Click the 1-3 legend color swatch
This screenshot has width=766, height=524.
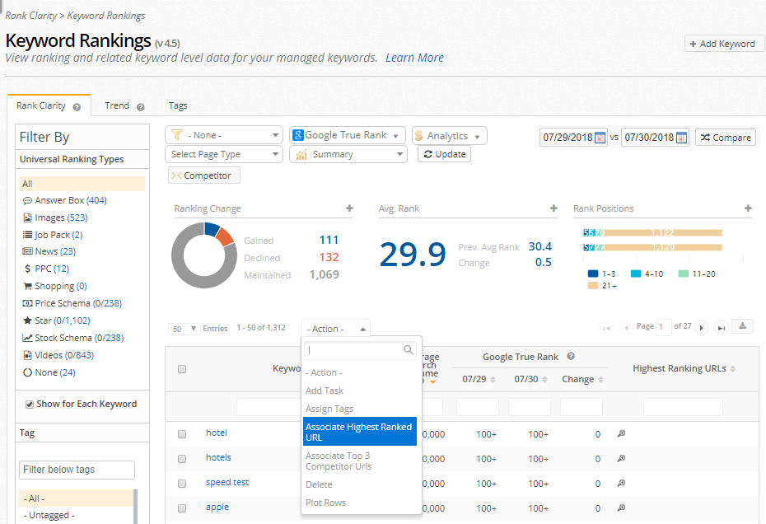[x=592, y=274]
